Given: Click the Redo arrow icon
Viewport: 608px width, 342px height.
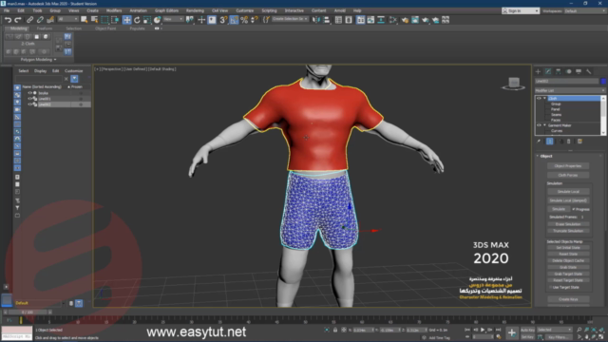Looking at the screenshot, I should tap(18, 20).
